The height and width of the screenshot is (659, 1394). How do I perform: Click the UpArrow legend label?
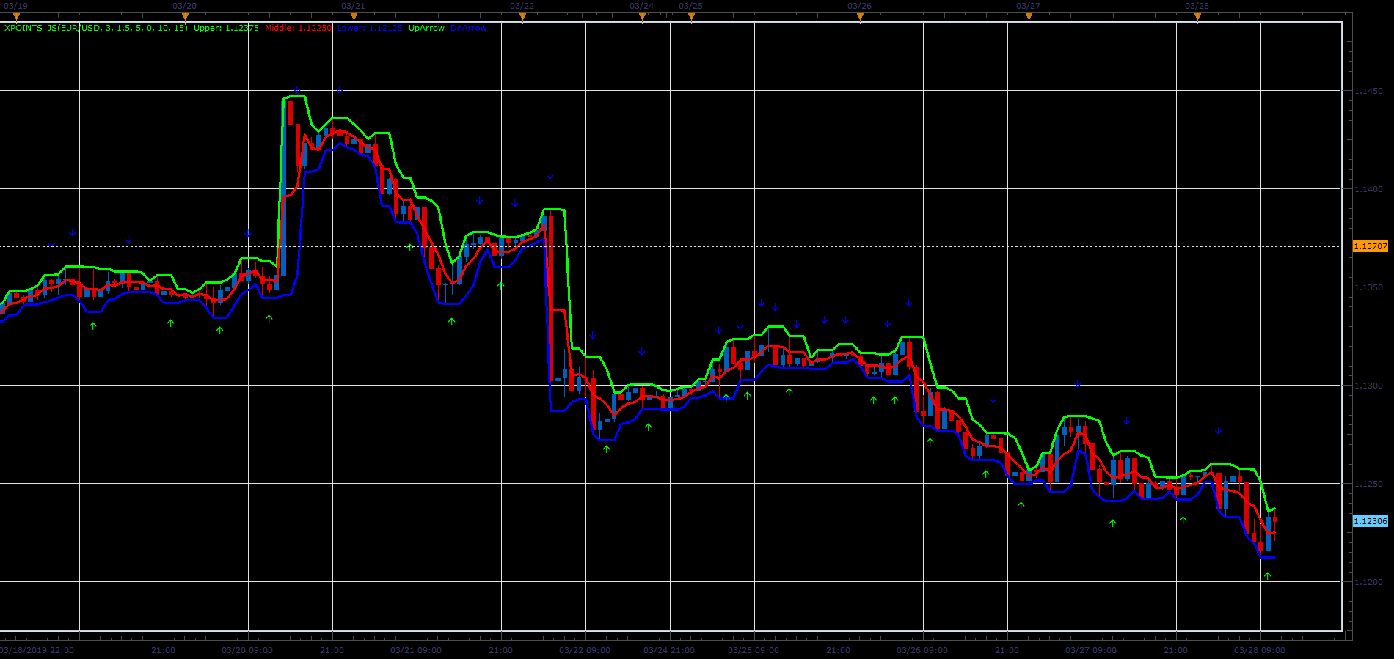point(426,28)
